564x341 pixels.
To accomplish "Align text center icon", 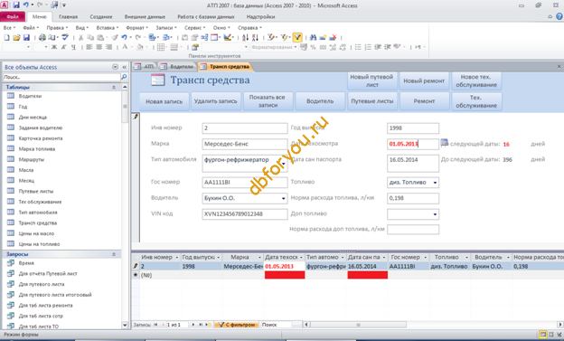I will coord(99,47).
